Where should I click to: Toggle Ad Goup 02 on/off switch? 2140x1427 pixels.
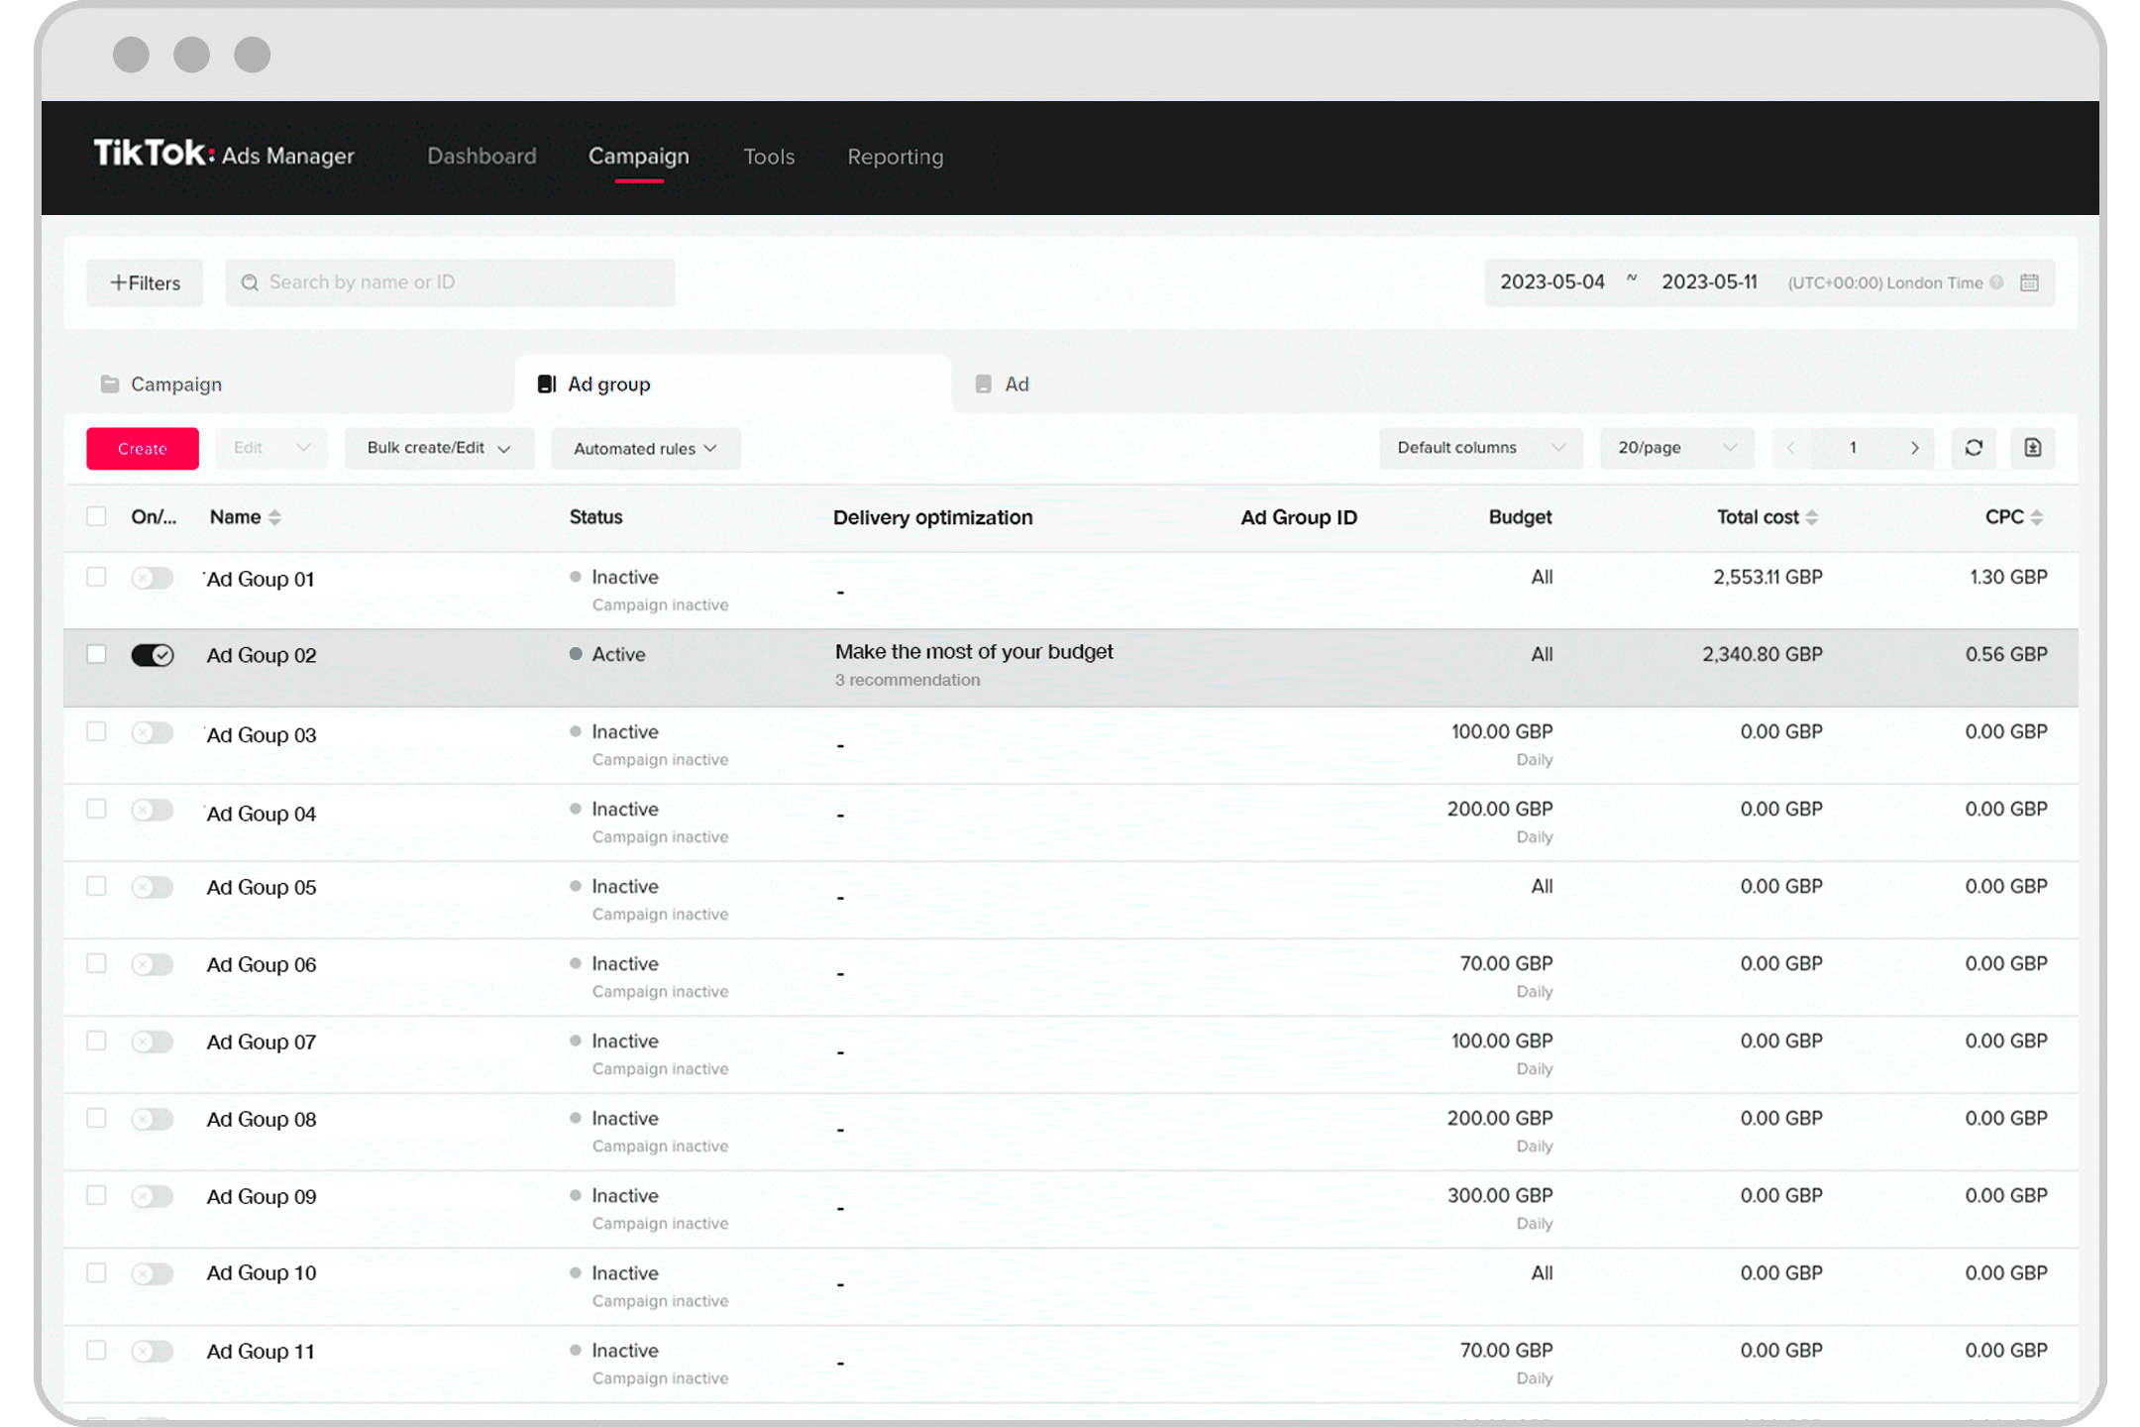point(153,655)
